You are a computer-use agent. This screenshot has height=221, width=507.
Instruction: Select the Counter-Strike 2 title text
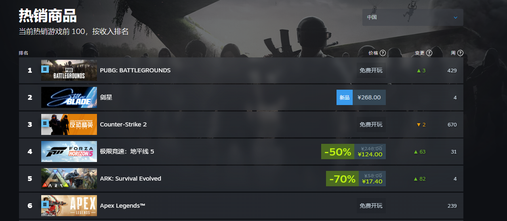tap(123, 124)
